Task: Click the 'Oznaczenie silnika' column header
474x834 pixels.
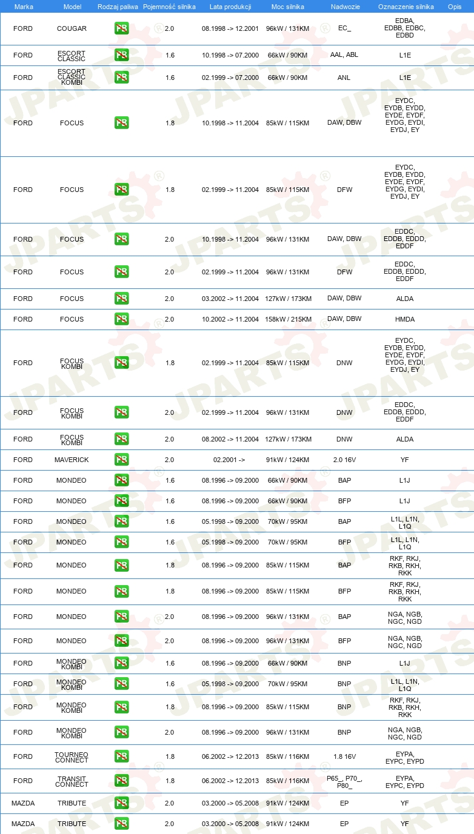Action: point(406,6)
